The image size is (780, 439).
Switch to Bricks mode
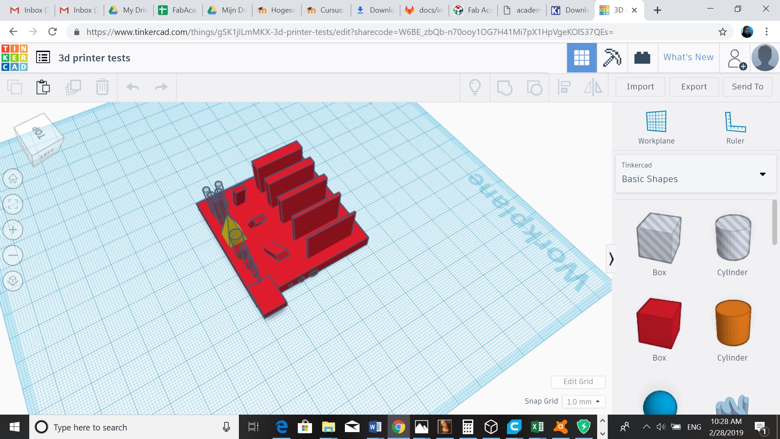point(642,58)
